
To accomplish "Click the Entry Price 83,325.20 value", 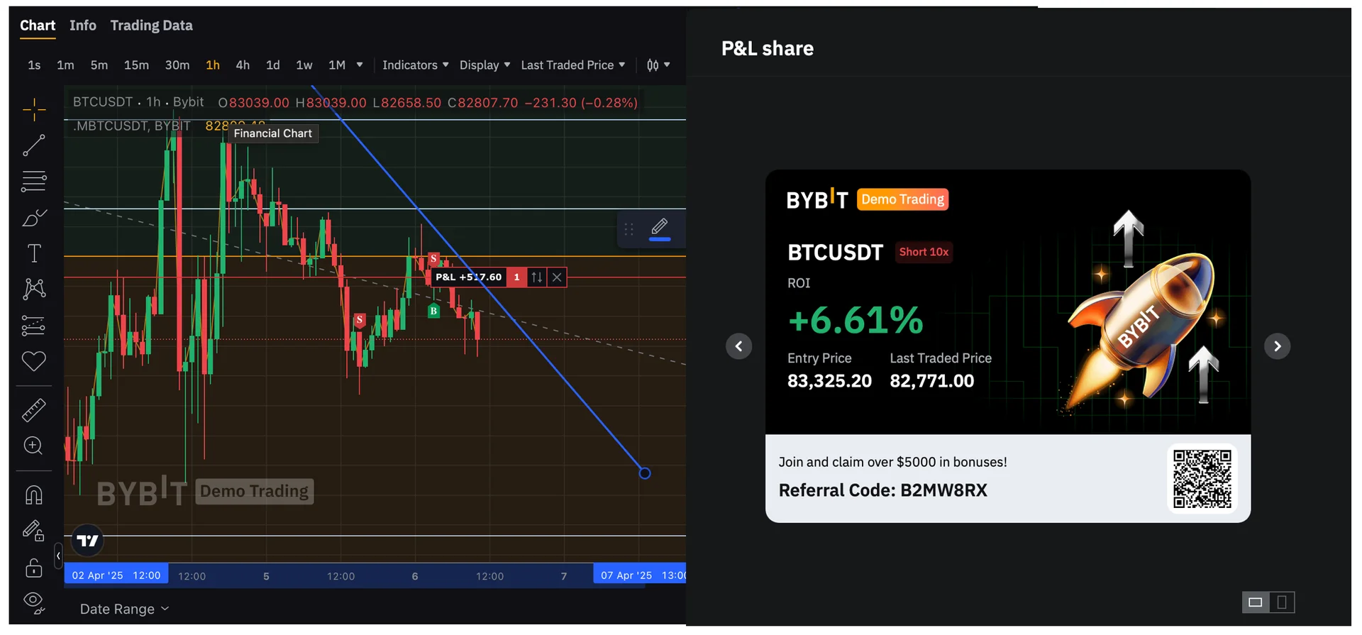I will point(829,381).
